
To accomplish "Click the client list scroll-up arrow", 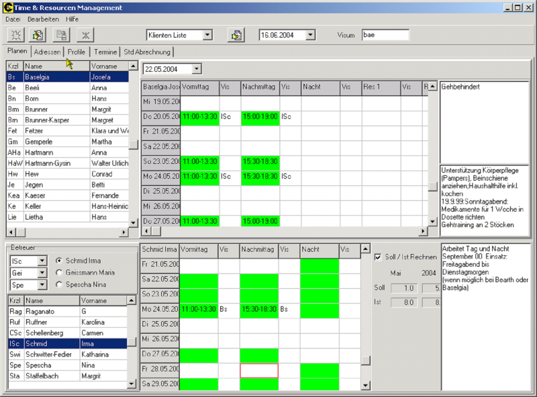I will (133, 65).
